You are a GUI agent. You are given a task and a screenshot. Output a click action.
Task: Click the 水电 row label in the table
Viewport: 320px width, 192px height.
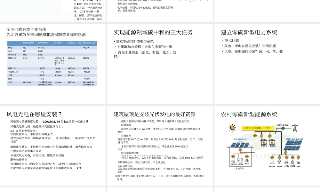(10, 51)
